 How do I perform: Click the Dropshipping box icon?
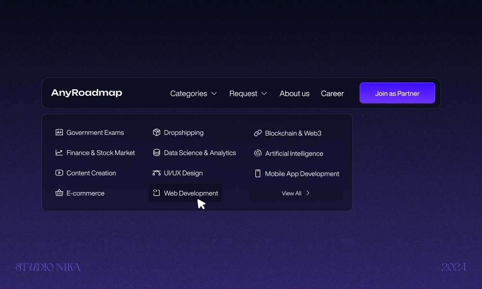point(157,132)
